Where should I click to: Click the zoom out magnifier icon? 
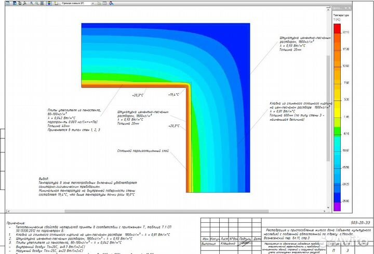[x=36, y=3]
